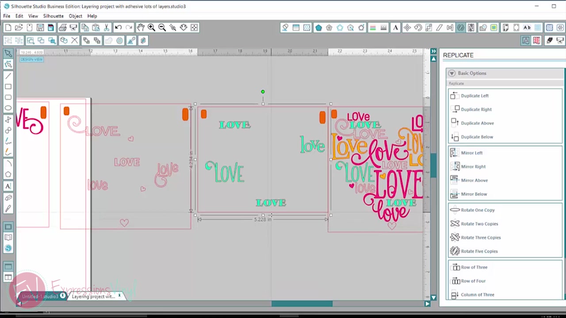Open the View menu
Viewport: 566px width, 318px height.
(x=33, y=16)
